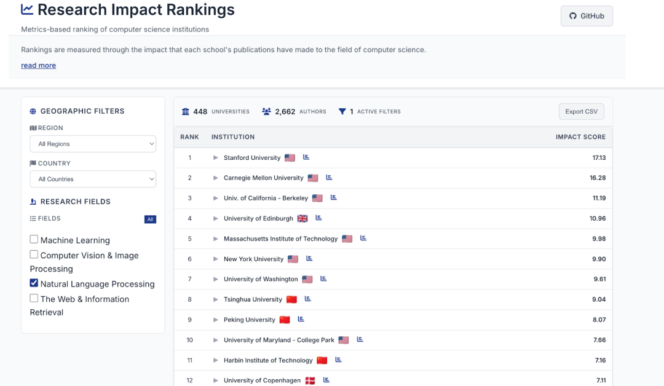Open chart icon beside Peking University

tap(301, 319)
